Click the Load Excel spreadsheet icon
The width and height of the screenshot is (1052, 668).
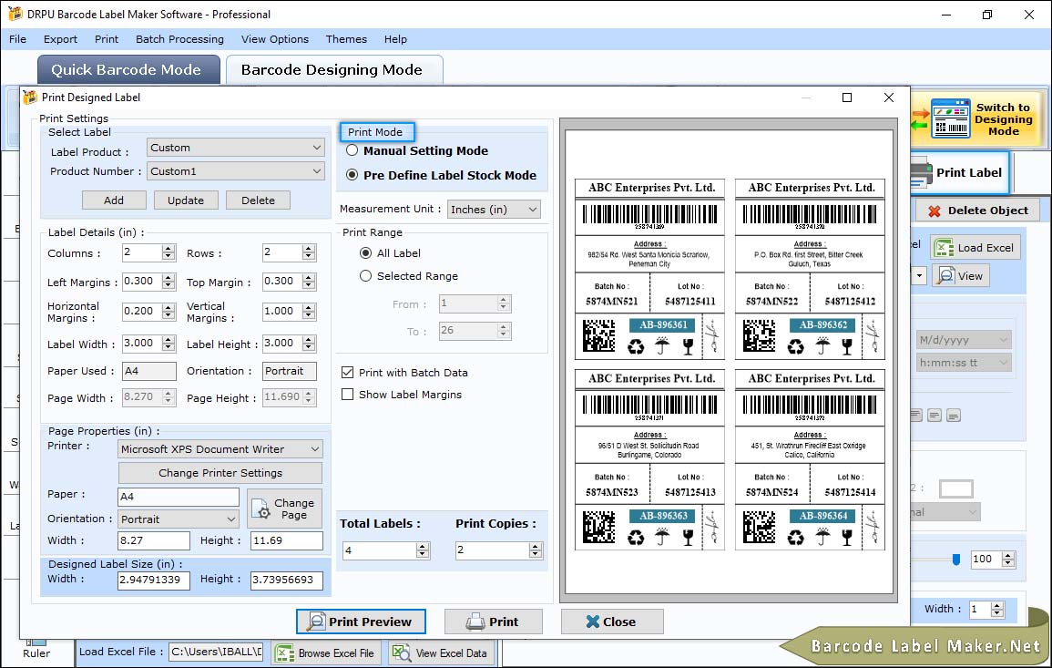click(x=944, y=248)
